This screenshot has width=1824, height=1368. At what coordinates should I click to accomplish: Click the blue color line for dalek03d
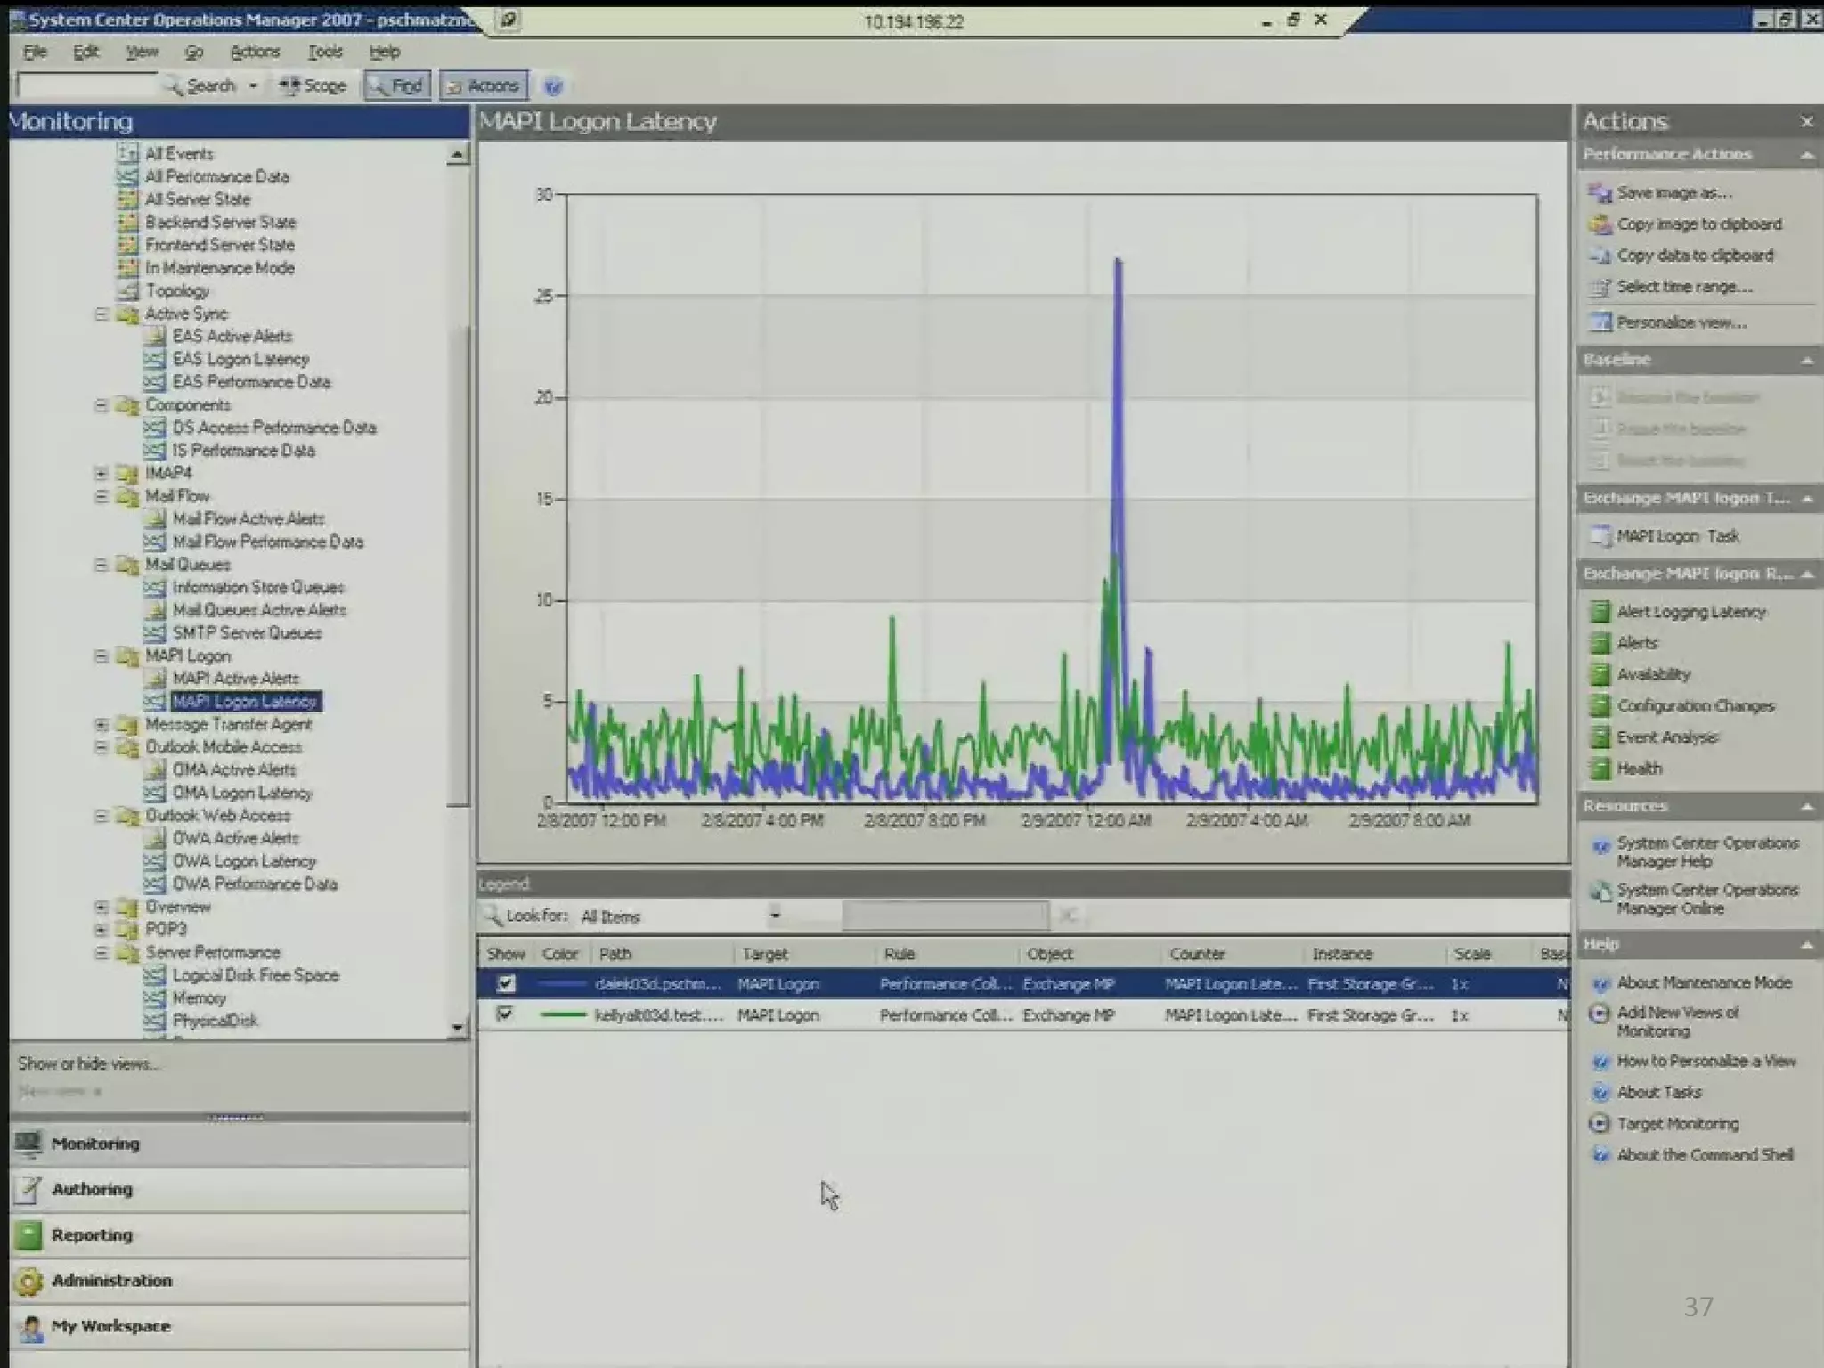562,984
